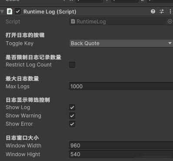Click the Script property label
The width and height of the screenshot is (173, 161).
point(13,22)
